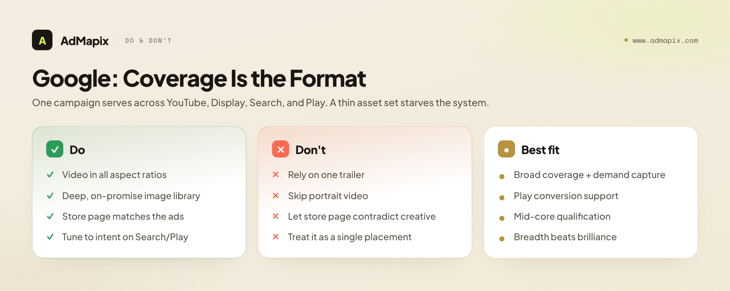The image size is (730, 291).
Task: Click the Breadth beats brilliance item
Action: [565, 237]
